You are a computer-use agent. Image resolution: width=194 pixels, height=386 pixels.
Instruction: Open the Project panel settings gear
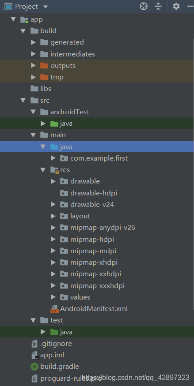[x=176, y=6]
